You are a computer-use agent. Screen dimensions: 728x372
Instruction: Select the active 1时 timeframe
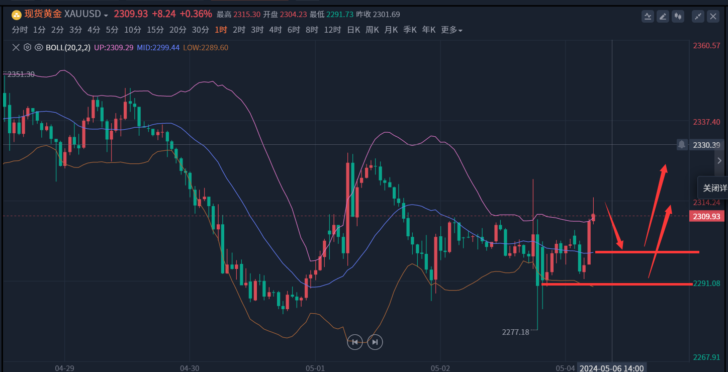click(x=221, y=30)
